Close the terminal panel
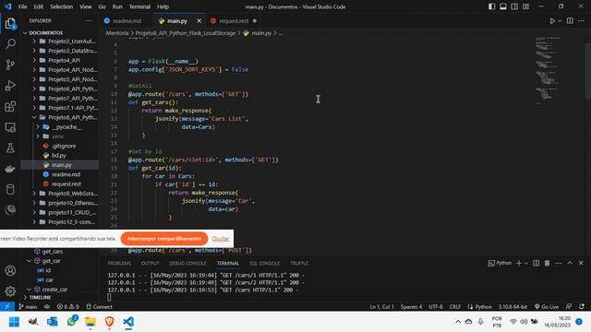The image size is (591, 332). point(581,263)
